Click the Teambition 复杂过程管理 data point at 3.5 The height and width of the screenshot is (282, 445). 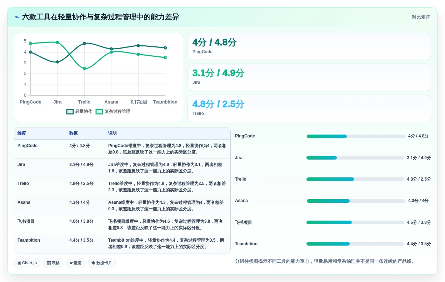[165, 57]
